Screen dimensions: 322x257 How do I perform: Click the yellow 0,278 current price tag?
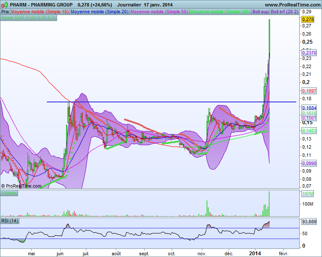(308, 19)
